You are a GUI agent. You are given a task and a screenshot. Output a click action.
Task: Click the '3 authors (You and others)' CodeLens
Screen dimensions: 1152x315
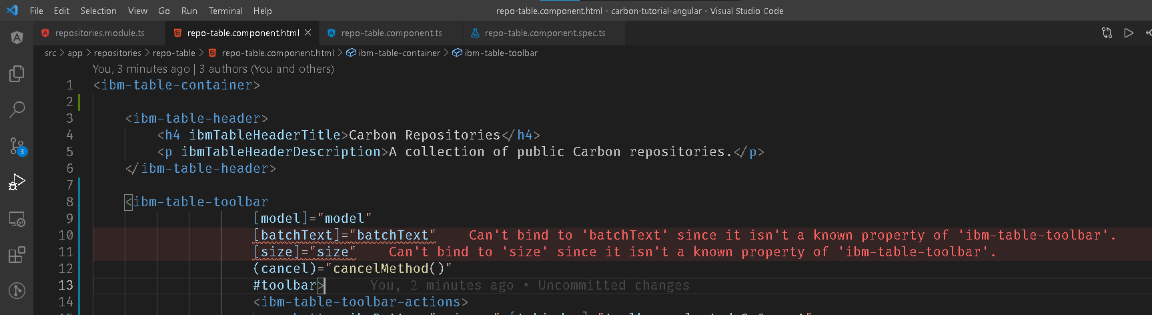tap(266, 69)
